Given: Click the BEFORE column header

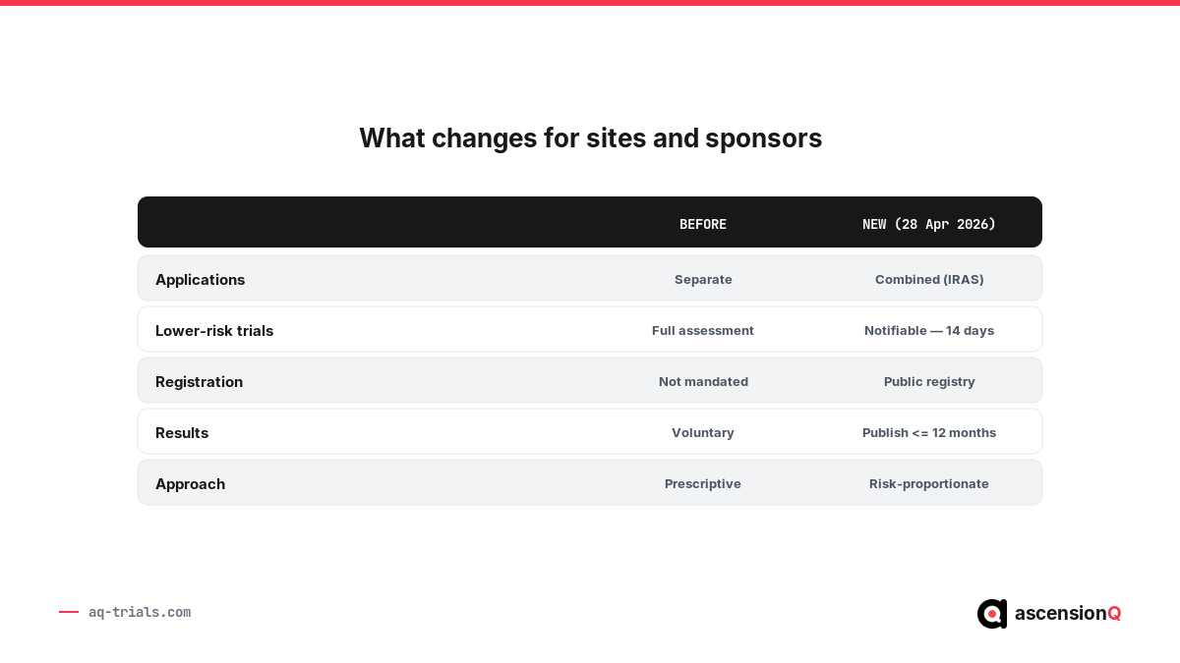Looking at the screenshot, I should [x=703, y=224].
